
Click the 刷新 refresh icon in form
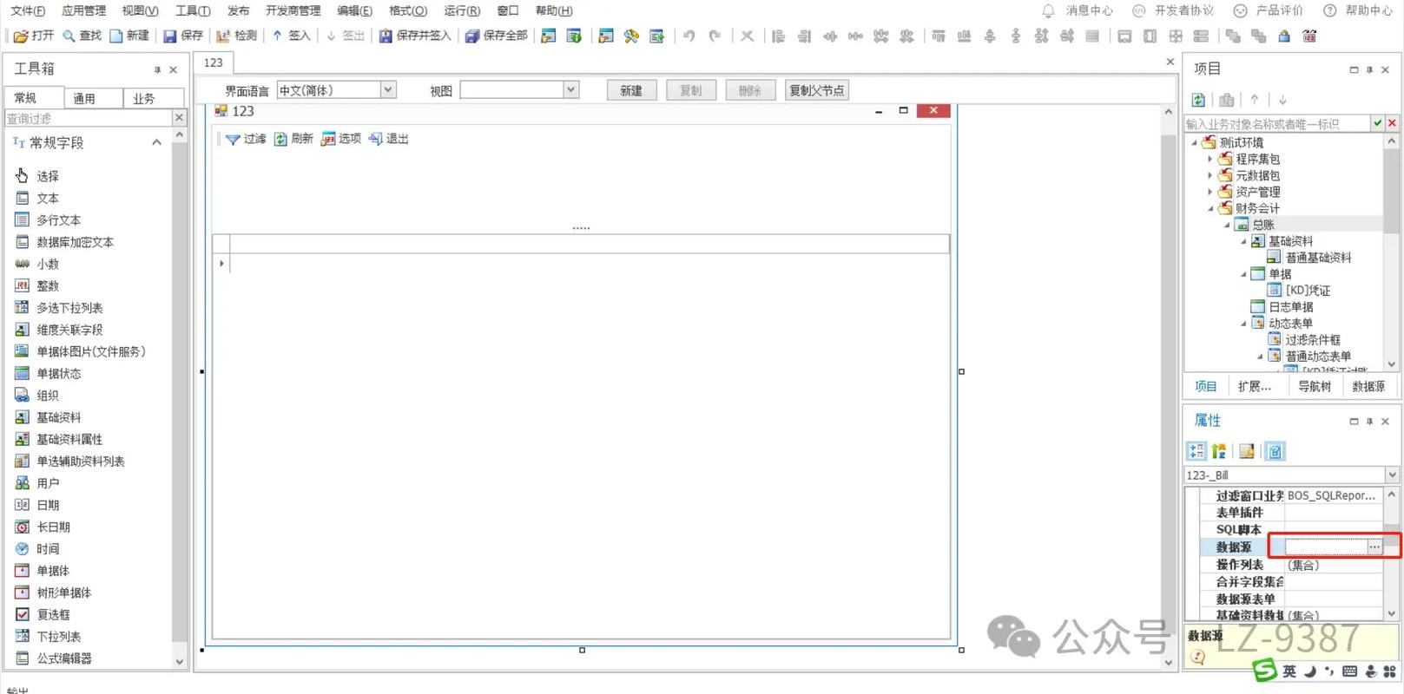[x=280, y=139]
